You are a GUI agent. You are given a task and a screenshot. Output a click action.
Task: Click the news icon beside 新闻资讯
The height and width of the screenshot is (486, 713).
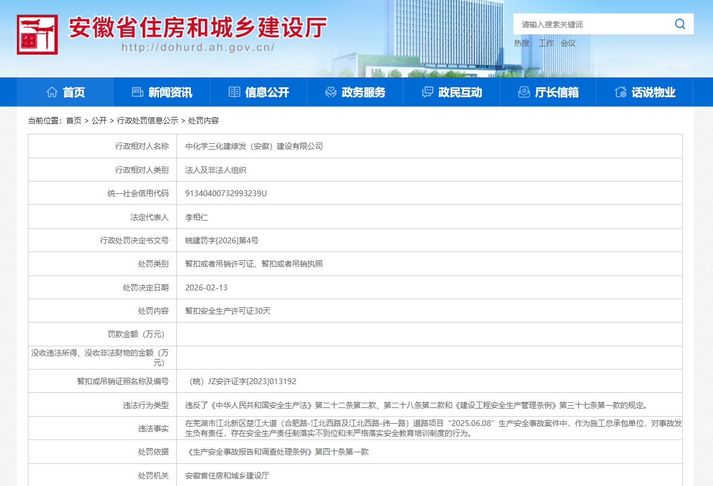tap(137, 92)
